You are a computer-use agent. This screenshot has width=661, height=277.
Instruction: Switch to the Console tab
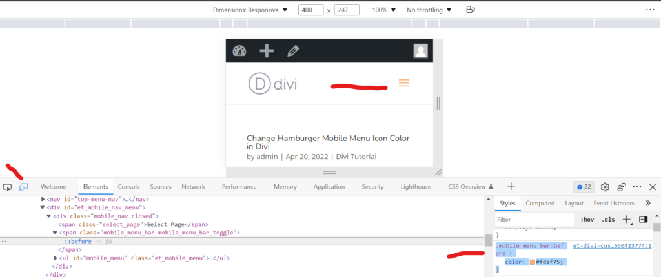129,187
